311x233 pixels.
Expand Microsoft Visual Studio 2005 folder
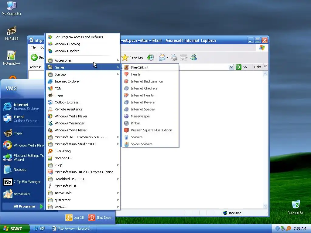(x=83, y=144)
